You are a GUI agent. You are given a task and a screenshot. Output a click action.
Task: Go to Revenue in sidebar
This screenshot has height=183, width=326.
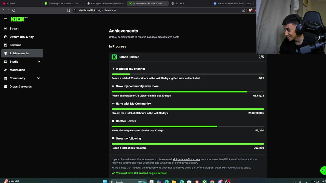(22, 45)
